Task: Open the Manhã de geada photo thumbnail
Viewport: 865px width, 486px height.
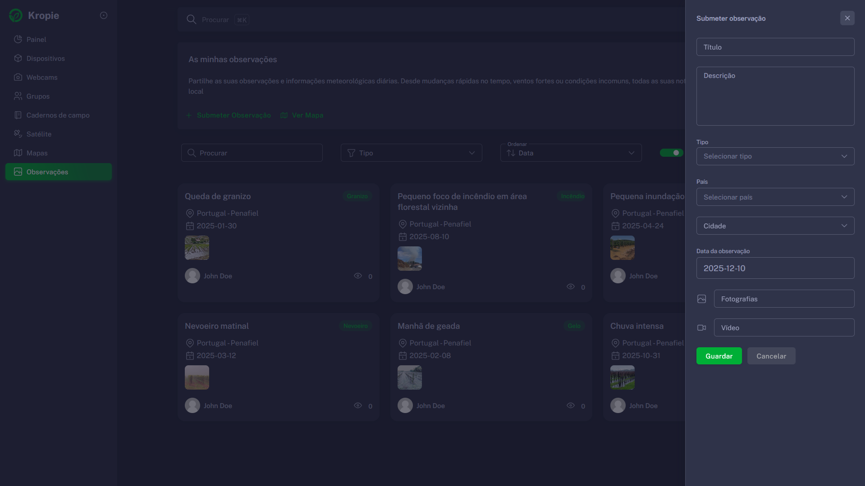Action: [409, 377]
